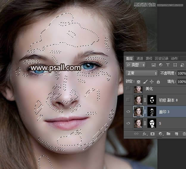Hide layer 5 using eye icon
The width and height of the screenshot is (186, 169).
[x=128, y=123]
